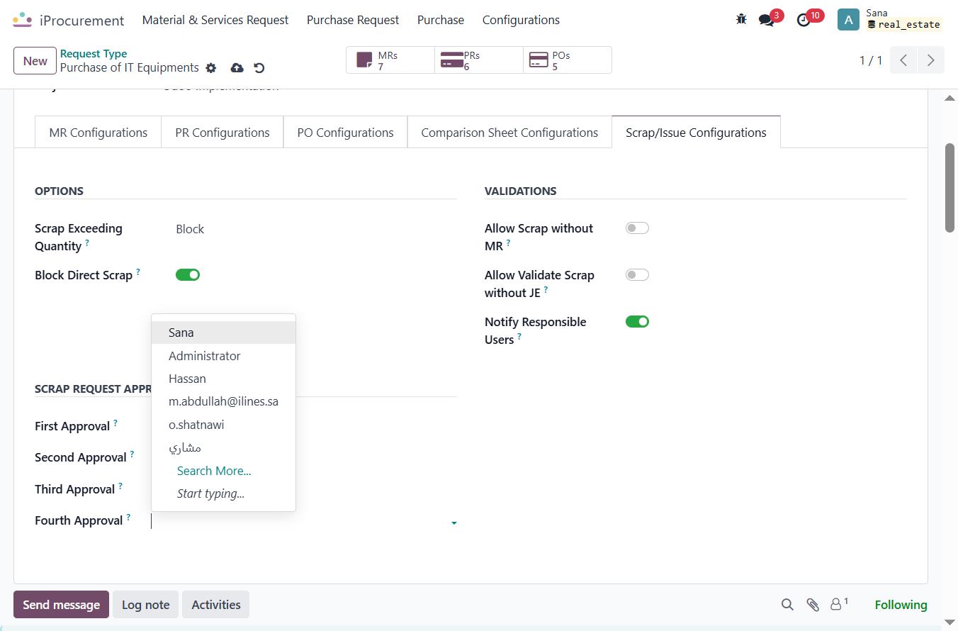Click the gear actions icon near record title
Viewport: 958px width, 631px height.
coord(210,68)
